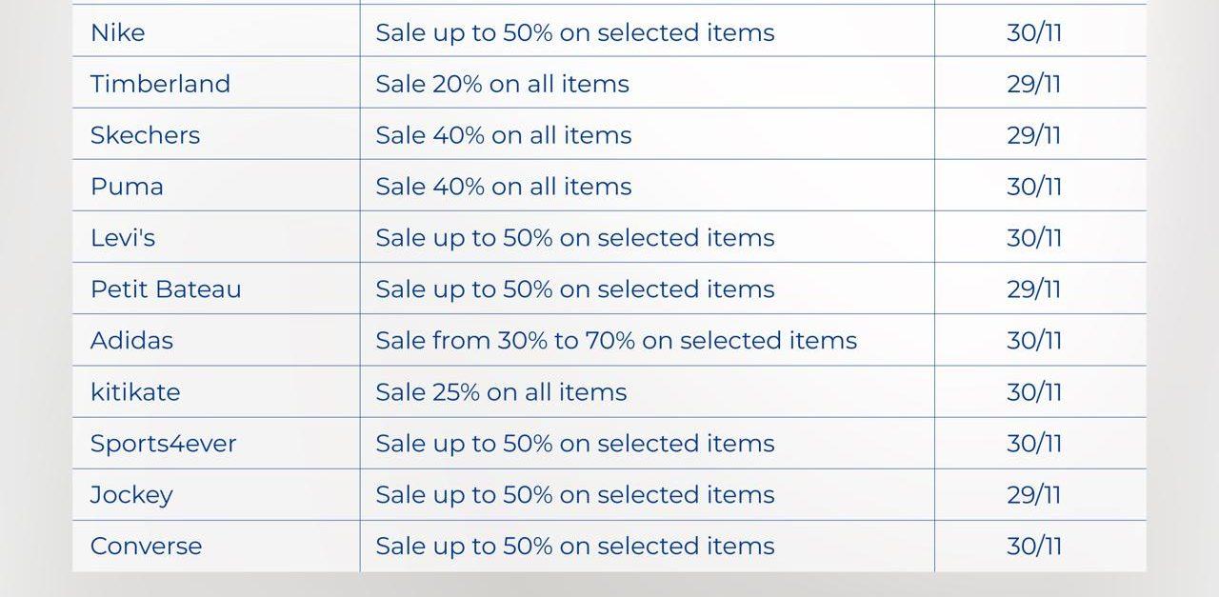The height and width of the screenshot is (597, 1219).
Task: Click kitikate's Sale 25% on all items
Action: [x=501, y=392]
